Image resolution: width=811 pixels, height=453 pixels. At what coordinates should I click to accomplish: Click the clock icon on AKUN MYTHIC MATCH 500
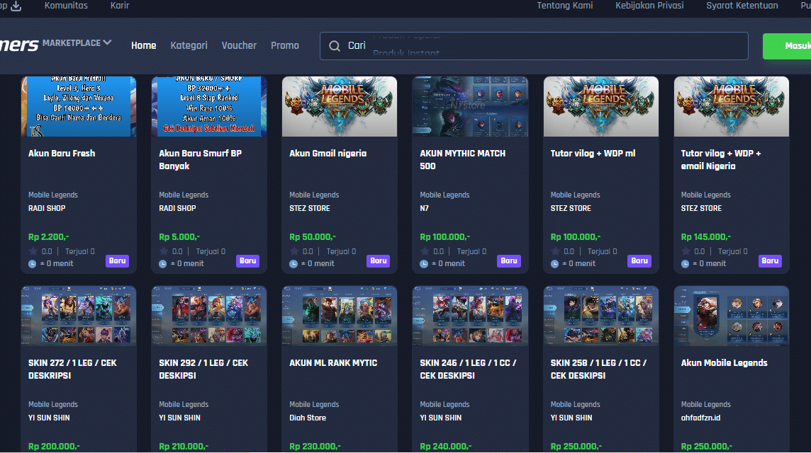tap(424, 264)
